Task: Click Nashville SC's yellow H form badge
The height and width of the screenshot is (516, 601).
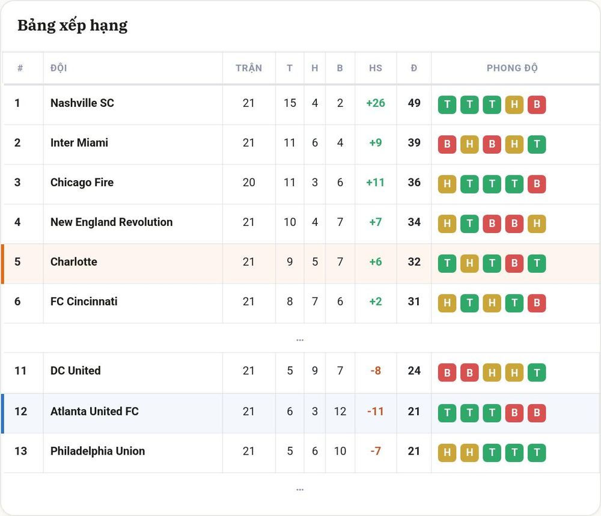Action: click(x=514, y=104)
